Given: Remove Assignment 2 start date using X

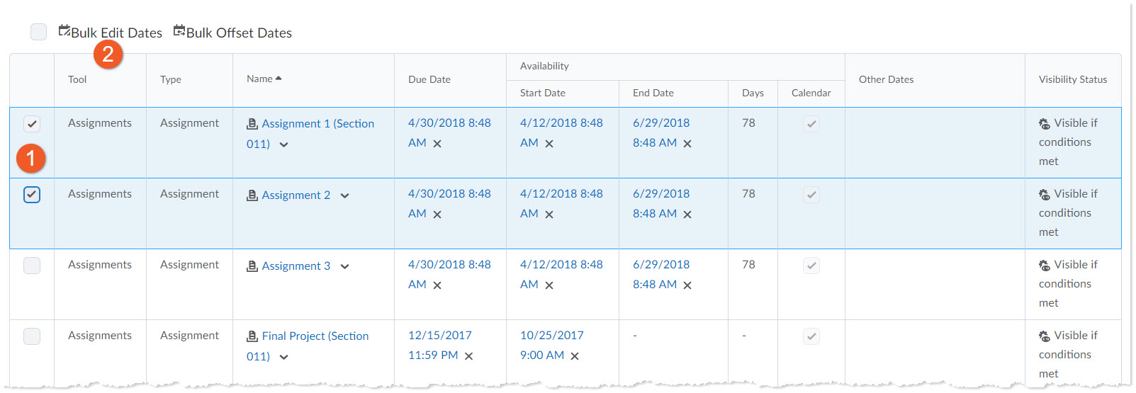Looking at the screenshot, I should (549, 215).
